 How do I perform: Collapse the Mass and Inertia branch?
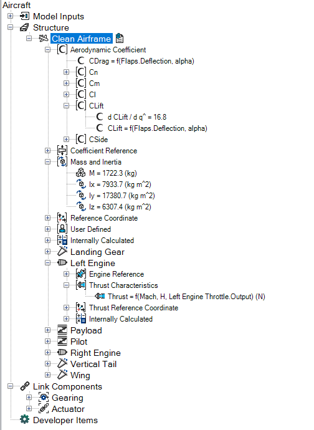click(x=47, y=161)
